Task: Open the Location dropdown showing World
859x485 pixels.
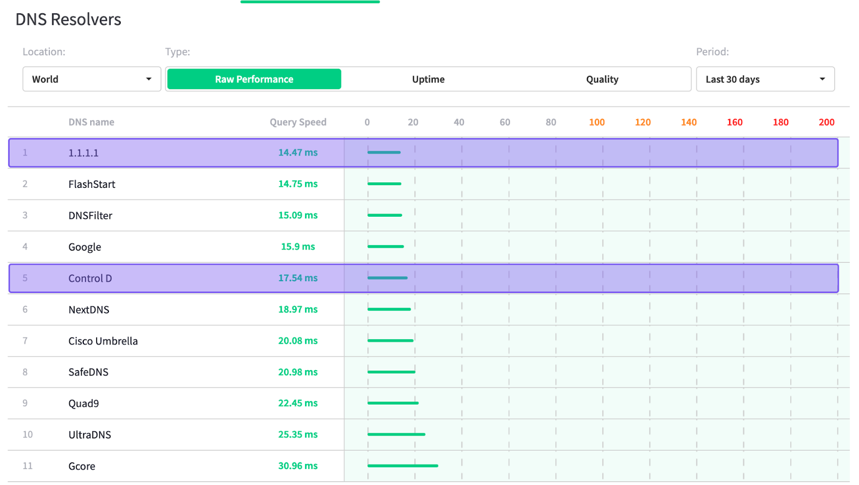Action: coord(92,79)
